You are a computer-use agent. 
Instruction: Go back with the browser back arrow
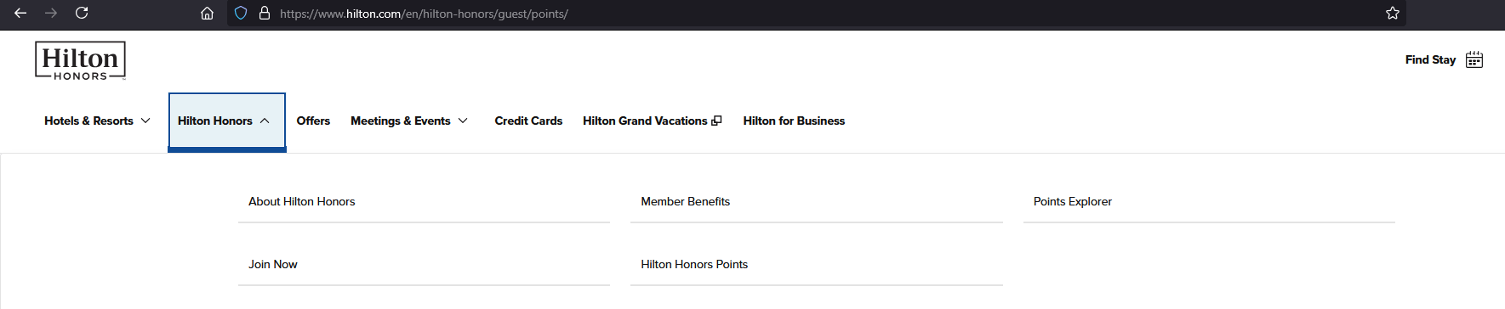(x=20, y=13)
